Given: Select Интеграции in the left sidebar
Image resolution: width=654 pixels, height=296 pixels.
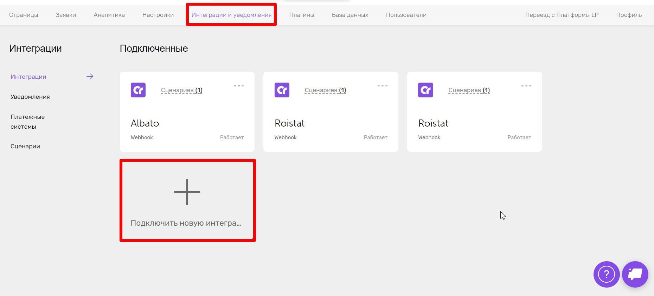Looking at the screenshot, I should (28, 77).
